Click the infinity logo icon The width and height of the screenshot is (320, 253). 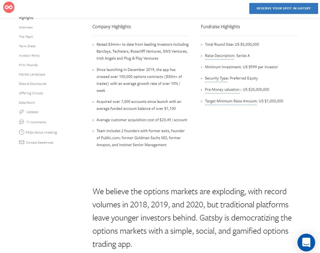pyautogui.click(x=8, y=7)
